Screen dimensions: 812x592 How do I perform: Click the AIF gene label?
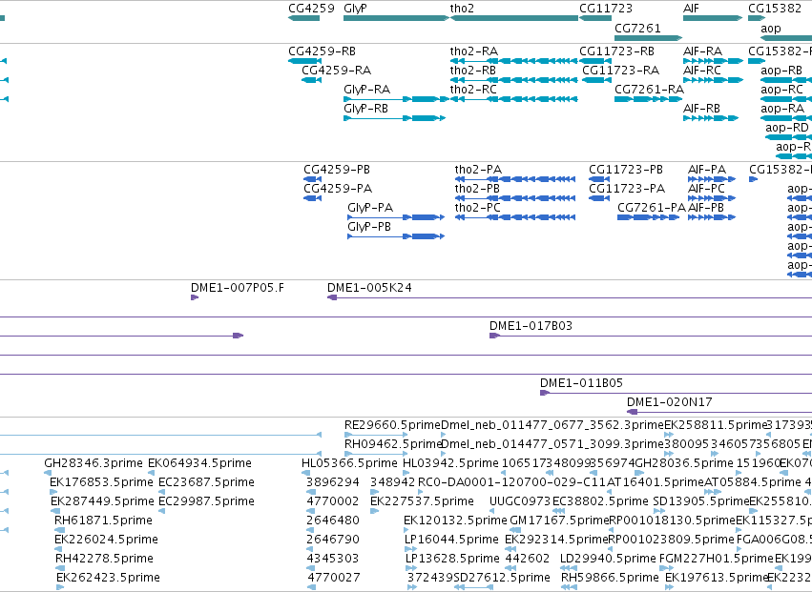[691, 9]
